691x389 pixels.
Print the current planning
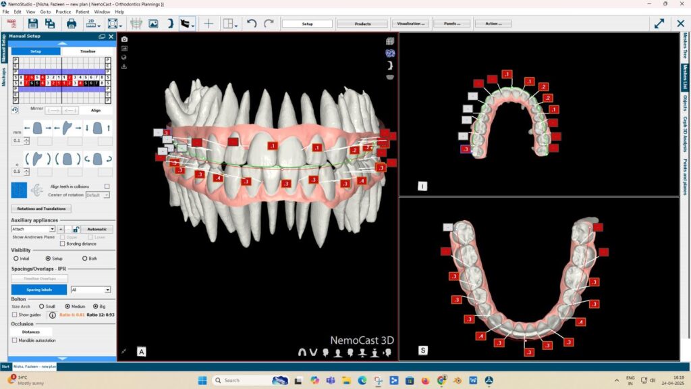71,24
